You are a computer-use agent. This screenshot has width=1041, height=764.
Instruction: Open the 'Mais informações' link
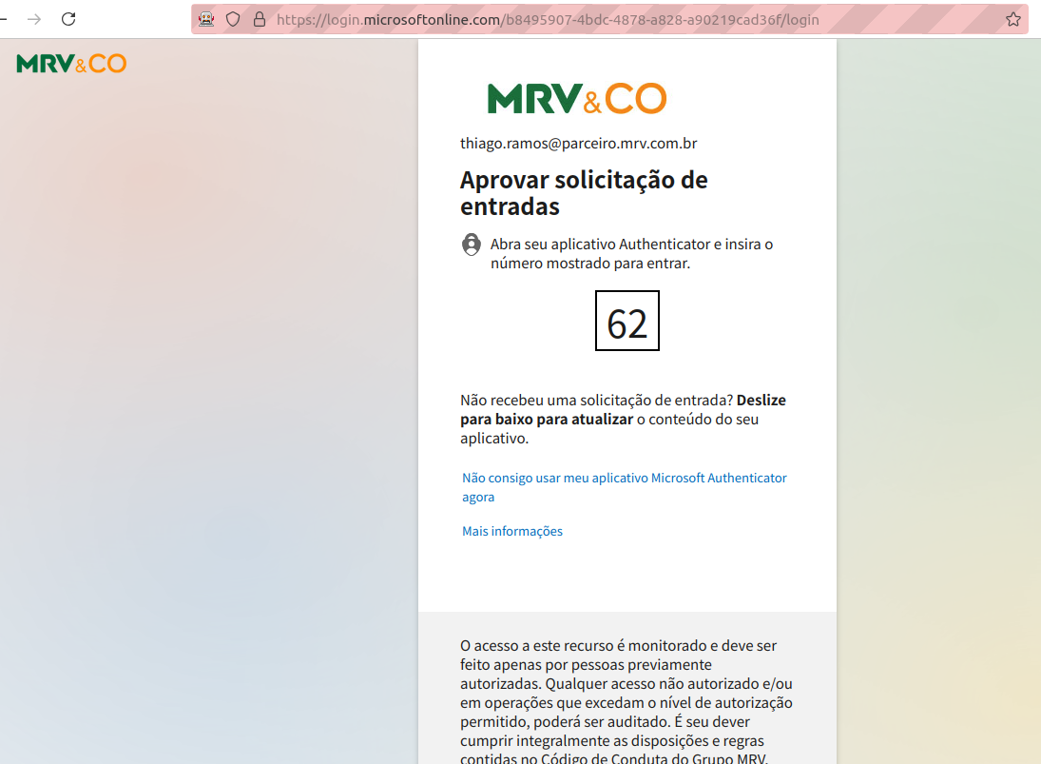point(512,531)
